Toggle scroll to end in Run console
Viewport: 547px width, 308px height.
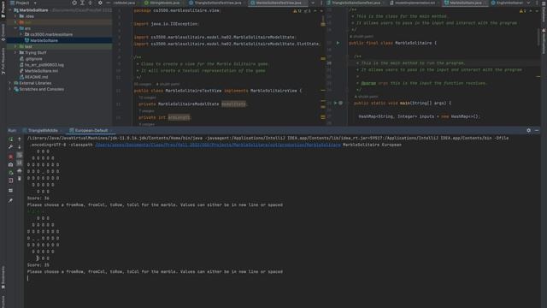point(20,163)
